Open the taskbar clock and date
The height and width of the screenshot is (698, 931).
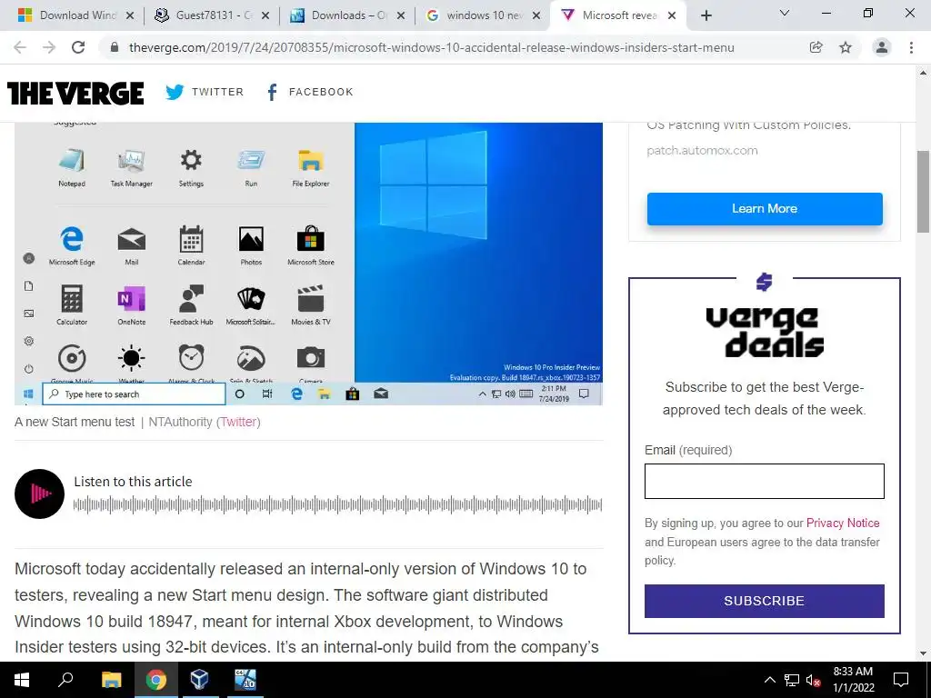pyautogui.click(x=853, y=680)
